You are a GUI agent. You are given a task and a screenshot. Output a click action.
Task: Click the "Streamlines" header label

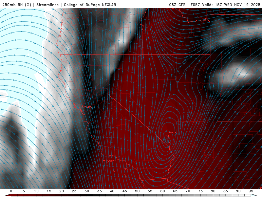pyautogui.click(x=47, y=5)
